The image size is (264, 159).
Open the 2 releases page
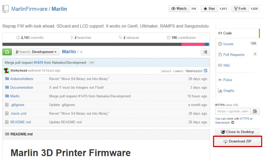(x=129, y=38)
